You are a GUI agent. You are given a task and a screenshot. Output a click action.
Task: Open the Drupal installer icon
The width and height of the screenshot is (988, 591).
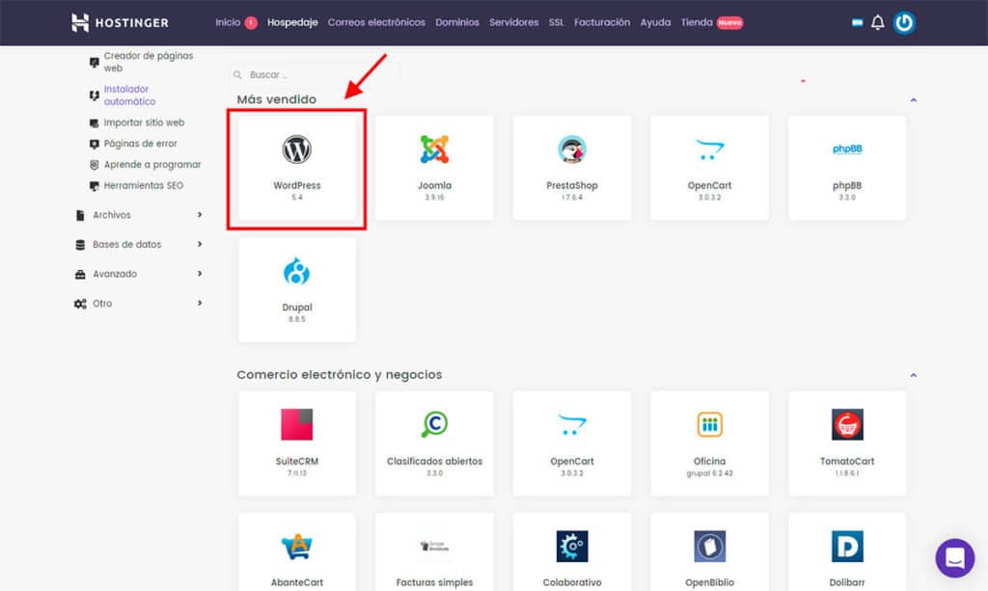coord(297,271)
